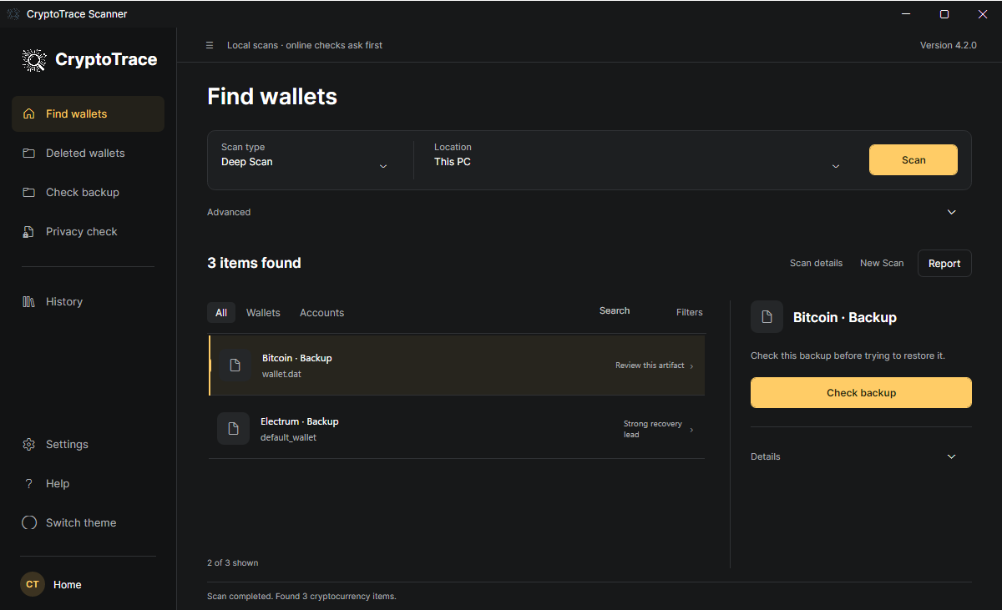1002x610 pixels.
Task: Switch to the Accounts tab
Action: pyautogui.click(x=321, y=312)
